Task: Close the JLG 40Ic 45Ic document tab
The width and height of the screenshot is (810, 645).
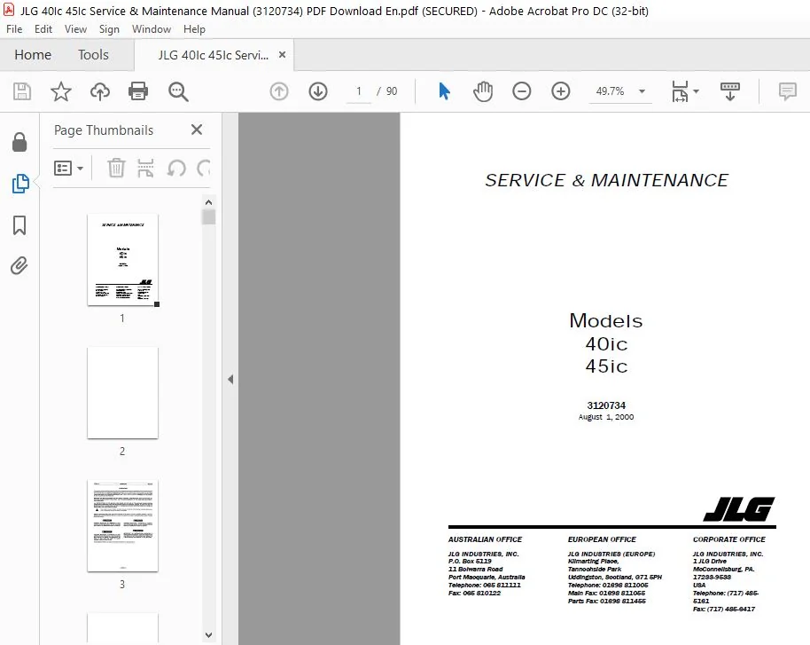Action: click(282, 55)
